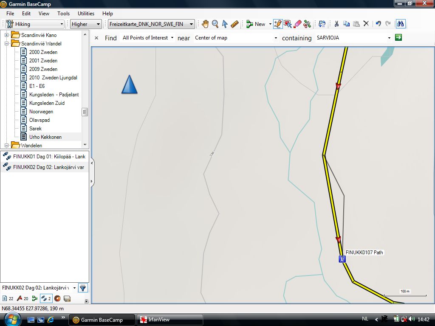Open the Utilities menu
This screenshot has width=435, height=326.
click(86, 14)
